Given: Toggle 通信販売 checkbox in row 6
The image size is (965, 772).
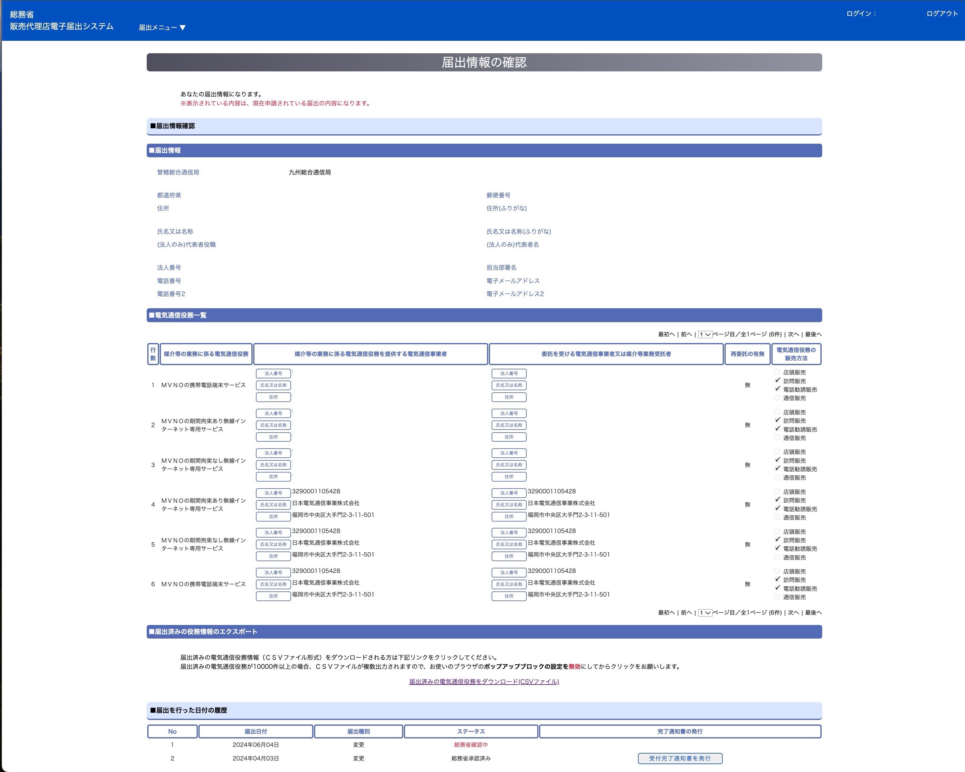Looking at the screenshot, I should click(x=777, y=597).
